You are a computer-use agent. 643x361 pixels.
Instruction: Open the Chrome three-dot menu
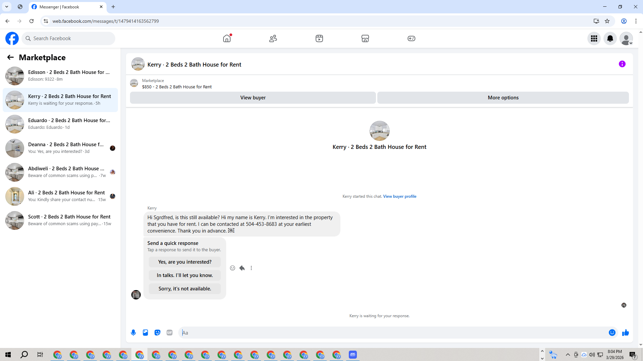(636, 21)
